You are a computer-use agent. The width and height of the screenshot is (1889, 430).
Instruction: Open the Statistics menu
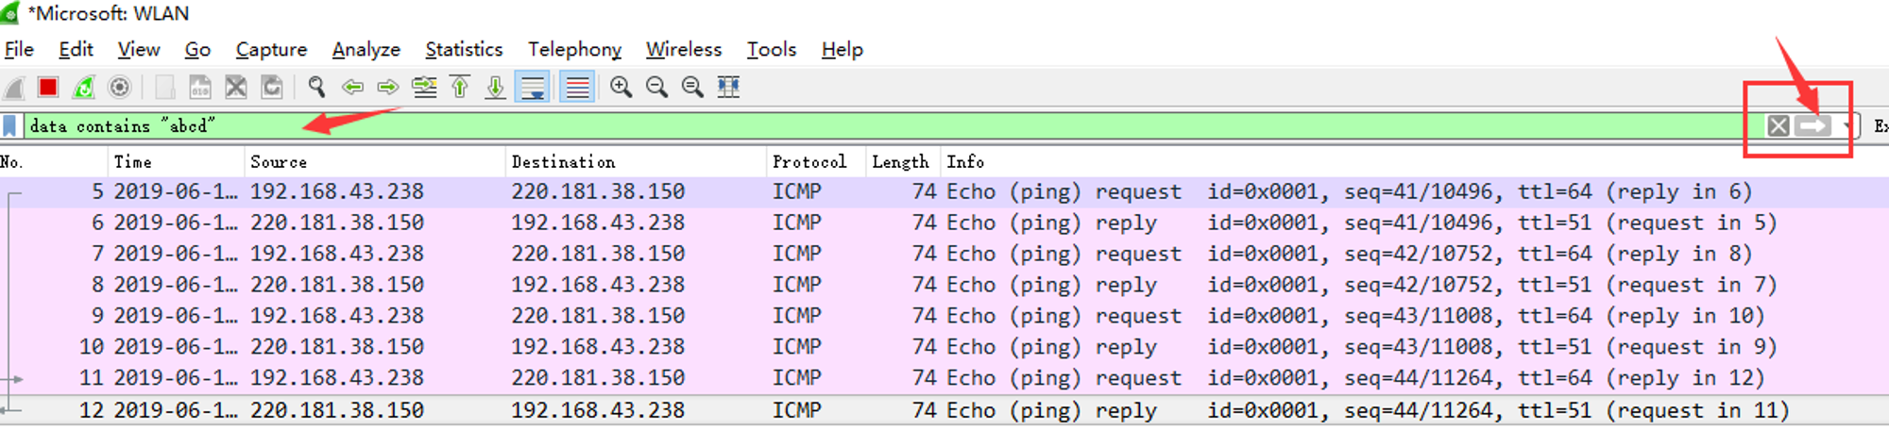coord(464,49)
